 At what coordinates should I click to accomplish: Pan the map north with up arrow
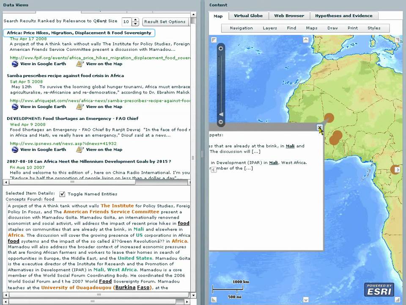[x=306, y=40]
